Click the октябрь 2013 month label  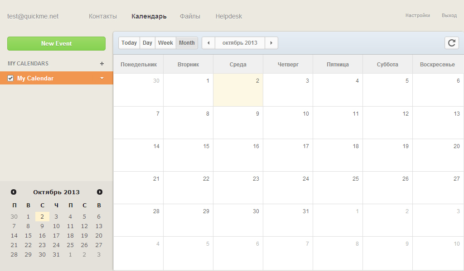[x=240, y=43]
